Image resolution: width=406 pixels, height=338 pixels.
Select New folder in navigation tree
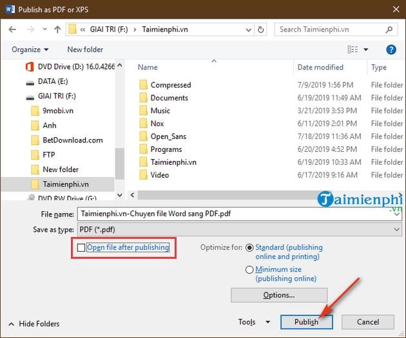click(x=55, y=170)
